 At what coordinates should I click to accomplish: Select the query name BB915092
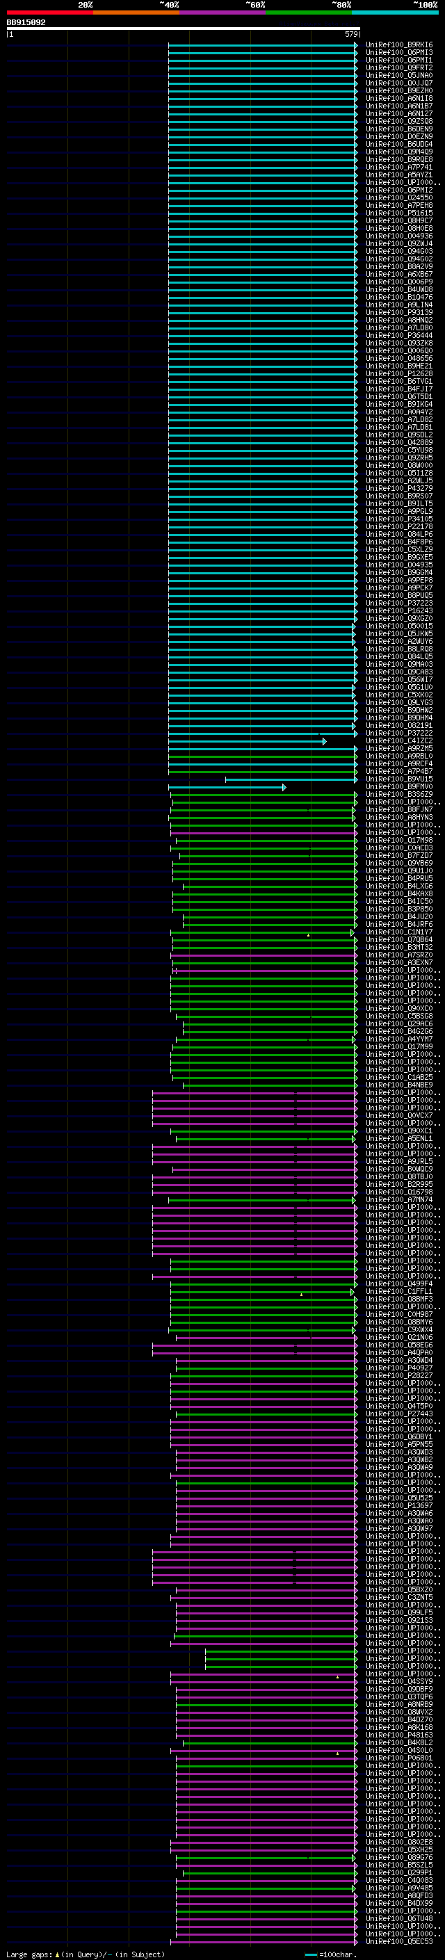click(26, 23)
